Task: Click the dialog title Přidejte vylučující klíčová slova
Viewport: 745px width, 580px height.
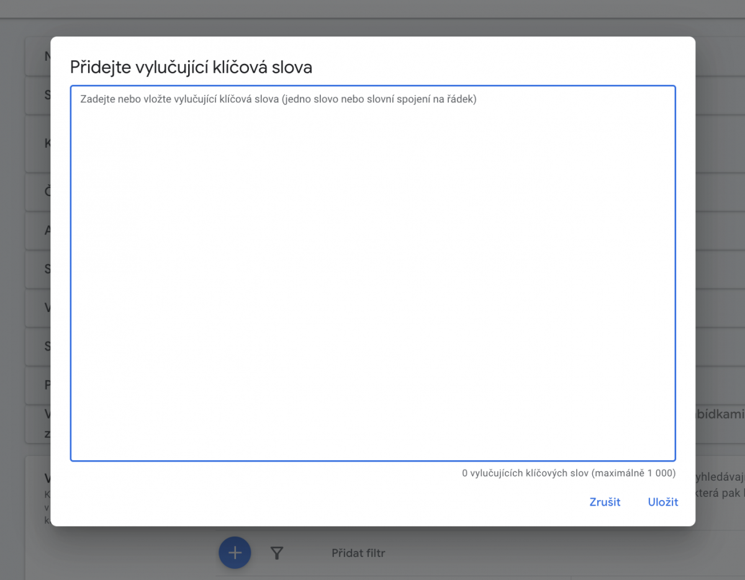Action: point(191,67)
